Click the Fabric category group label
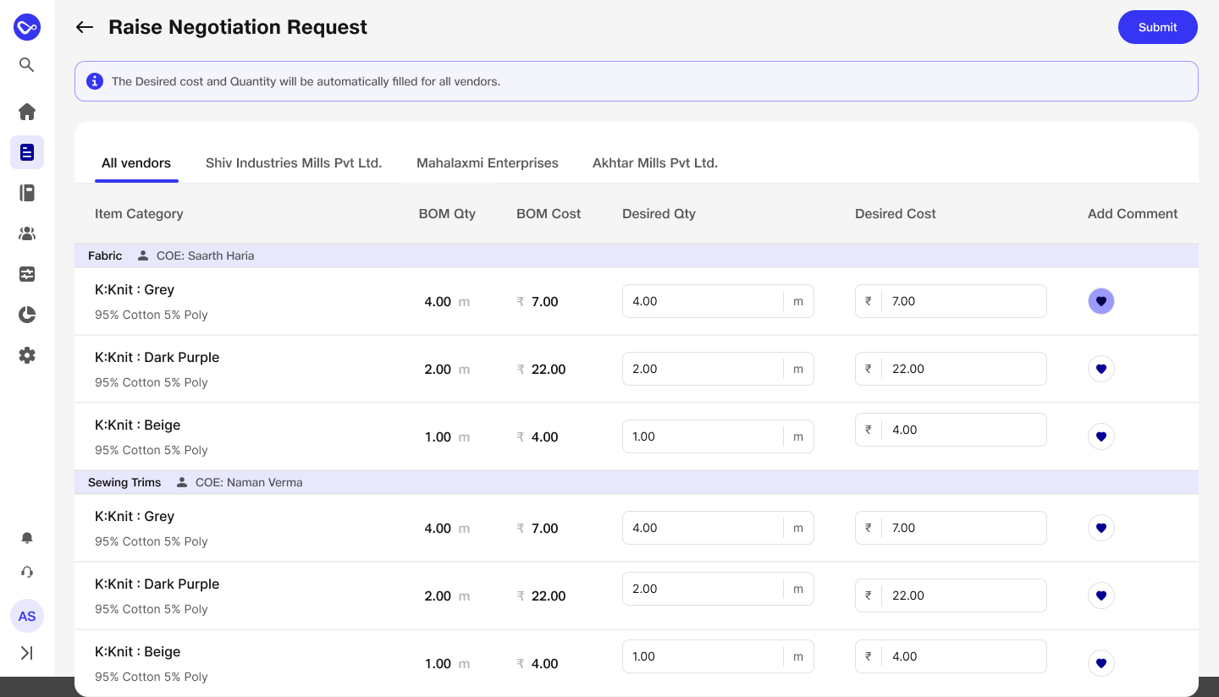The image size is (1219, 697). coord(105,255)
